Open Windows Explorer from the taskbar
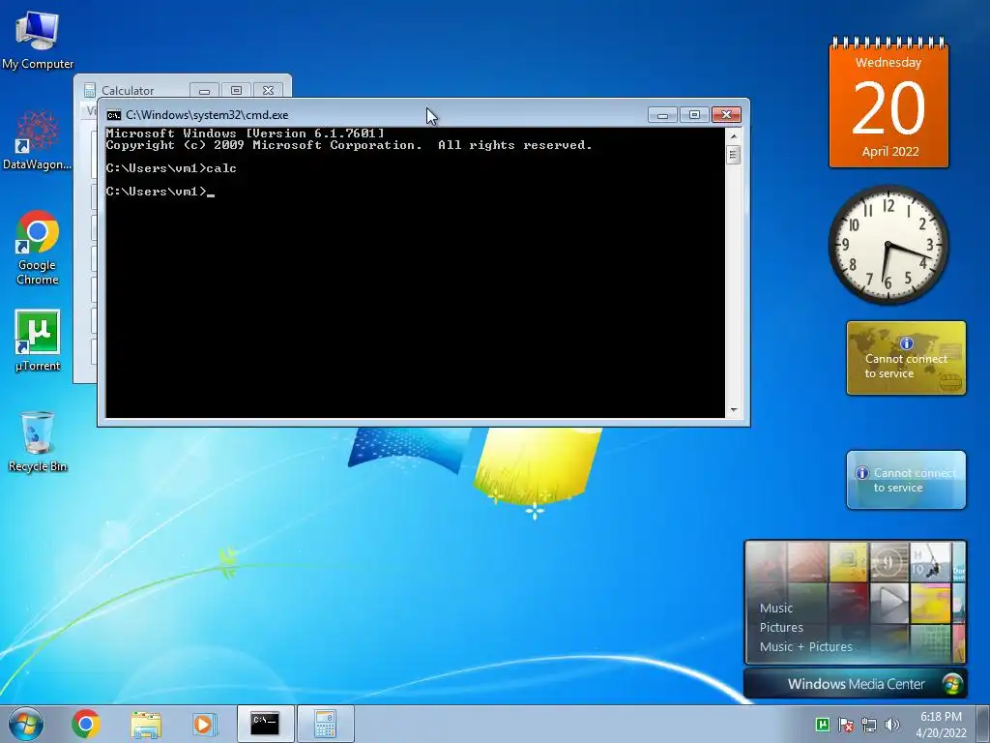Screen dimensions: 990x743 [x=146, y=724]
